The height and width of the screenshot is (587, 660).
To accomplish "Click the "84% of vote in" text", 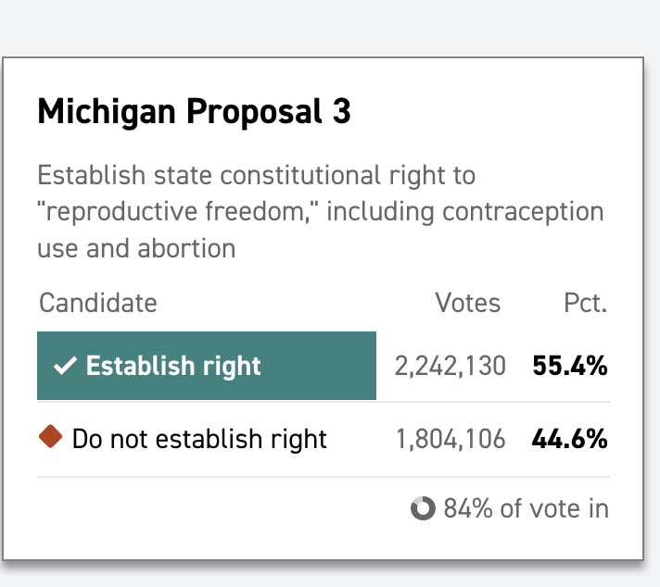I will click(526, 508).
